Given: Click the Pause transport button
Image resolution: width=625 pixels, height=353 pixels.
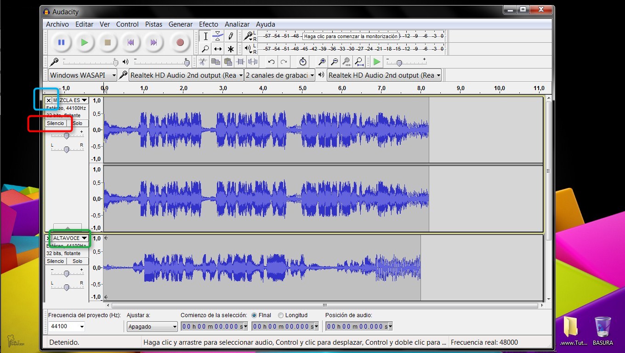Looking at the screenshot, I should click(x=61, y=42).
